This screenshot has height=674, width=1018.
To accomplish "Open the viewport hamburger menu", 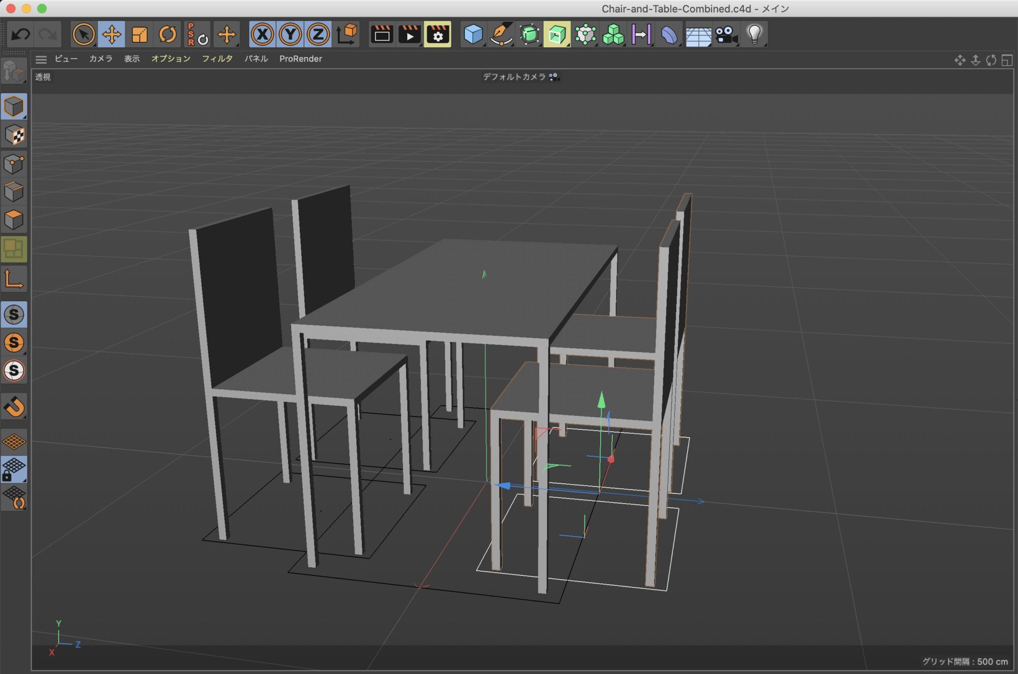I will click(41, 60).
